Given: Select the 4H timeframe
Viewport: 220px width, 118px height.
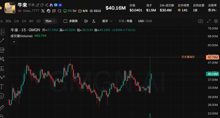Looking at the screenshot, I should click(31, 21).
